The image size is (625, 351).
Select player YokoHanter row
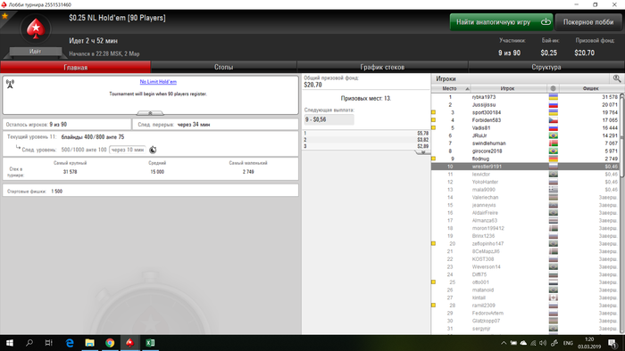point(525,182)
